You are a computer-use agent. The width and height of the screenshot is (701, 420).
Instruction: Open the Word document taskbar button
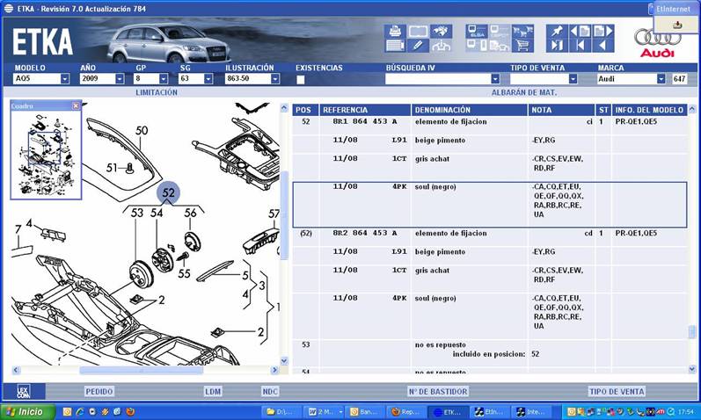pos(323,411)
